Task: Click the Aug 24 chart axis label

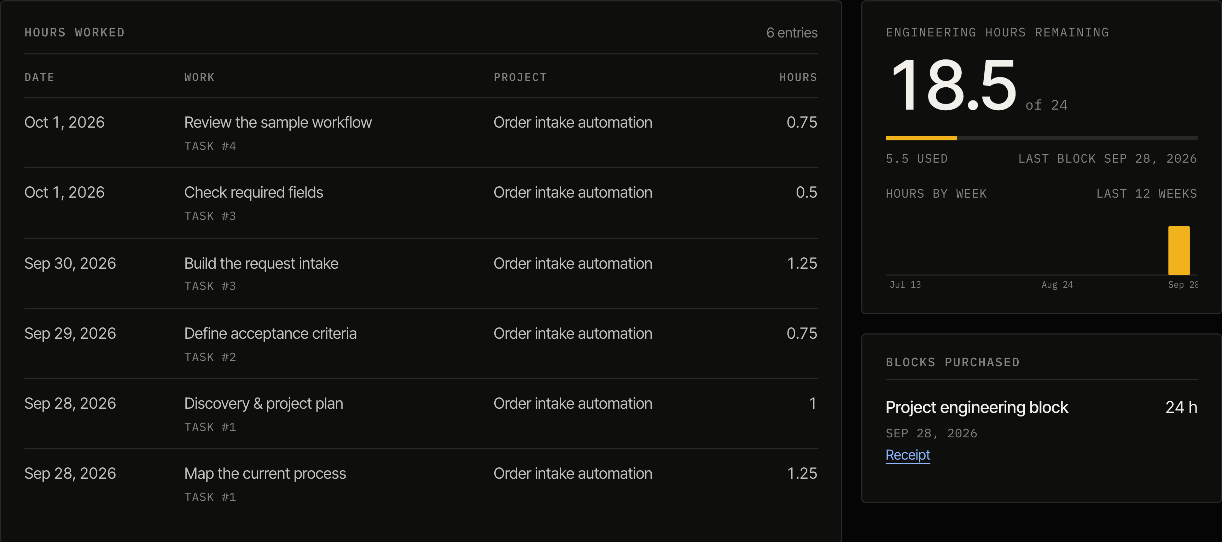Action: click(1057, 285)
